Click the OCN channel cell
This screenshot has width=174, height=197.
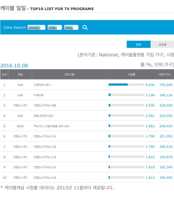(20, 126)
